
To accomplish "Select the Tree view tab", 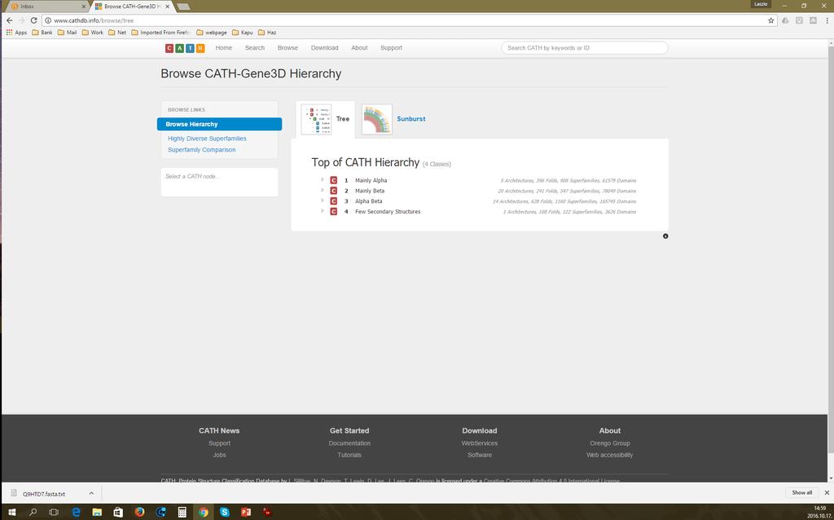I will click(x=326, y=119).
